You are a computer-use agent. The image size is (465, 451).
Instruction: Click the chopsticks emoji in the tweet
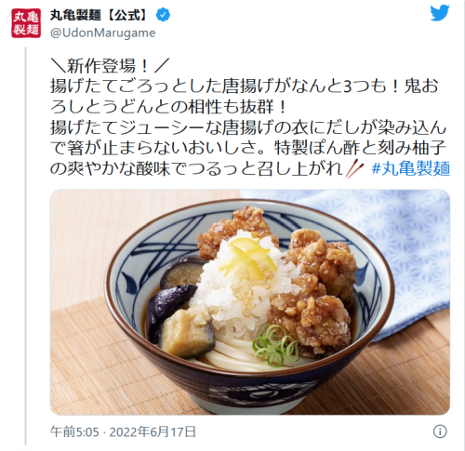(x=354, y=169)
